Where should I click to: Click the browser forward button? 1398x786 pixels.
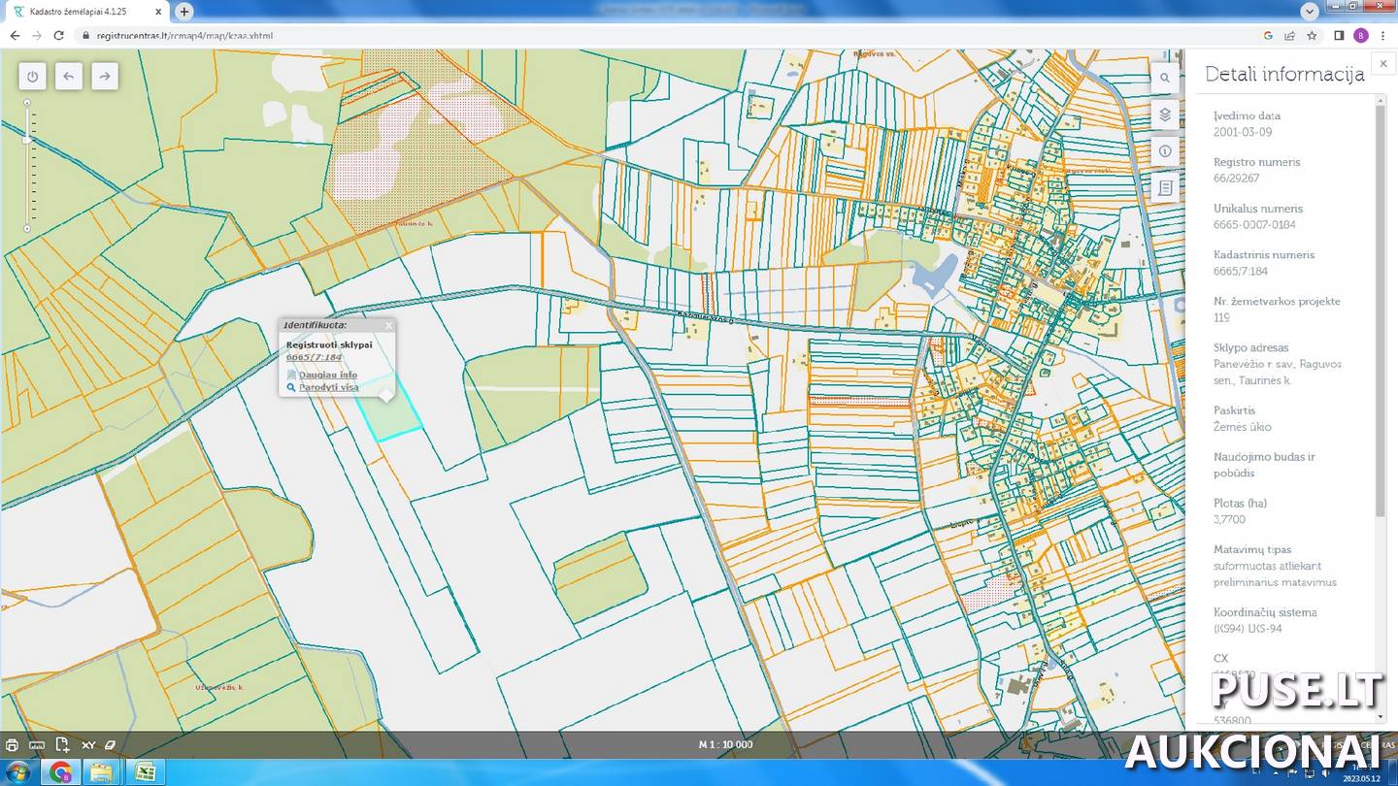(37, 35)
